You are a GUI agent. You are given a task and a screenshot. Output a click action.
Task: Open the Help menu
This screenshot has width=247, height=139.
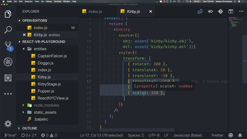74,2
